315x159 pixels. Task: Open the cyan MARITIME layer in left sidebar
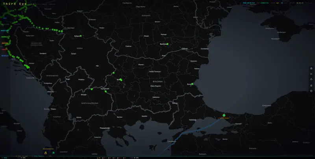[x=5, y=31]
